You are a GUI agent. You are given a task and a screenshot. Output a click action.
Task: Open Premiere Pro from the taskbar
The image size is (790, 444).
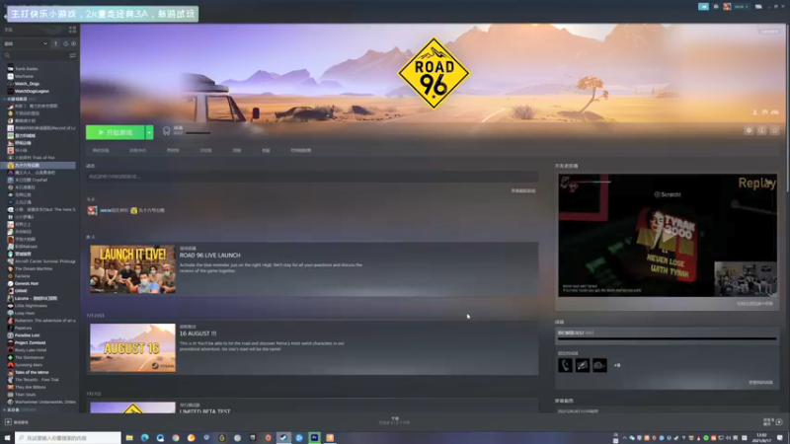[314, 438]
